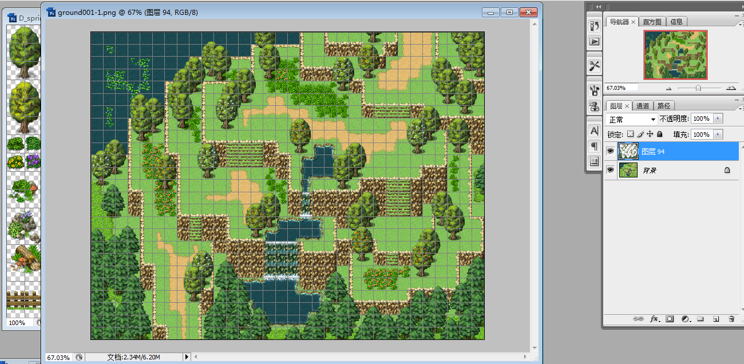Open the Character panel A icon
The height and width of the screenshot is (364, 744).
(x=595, y=131)
